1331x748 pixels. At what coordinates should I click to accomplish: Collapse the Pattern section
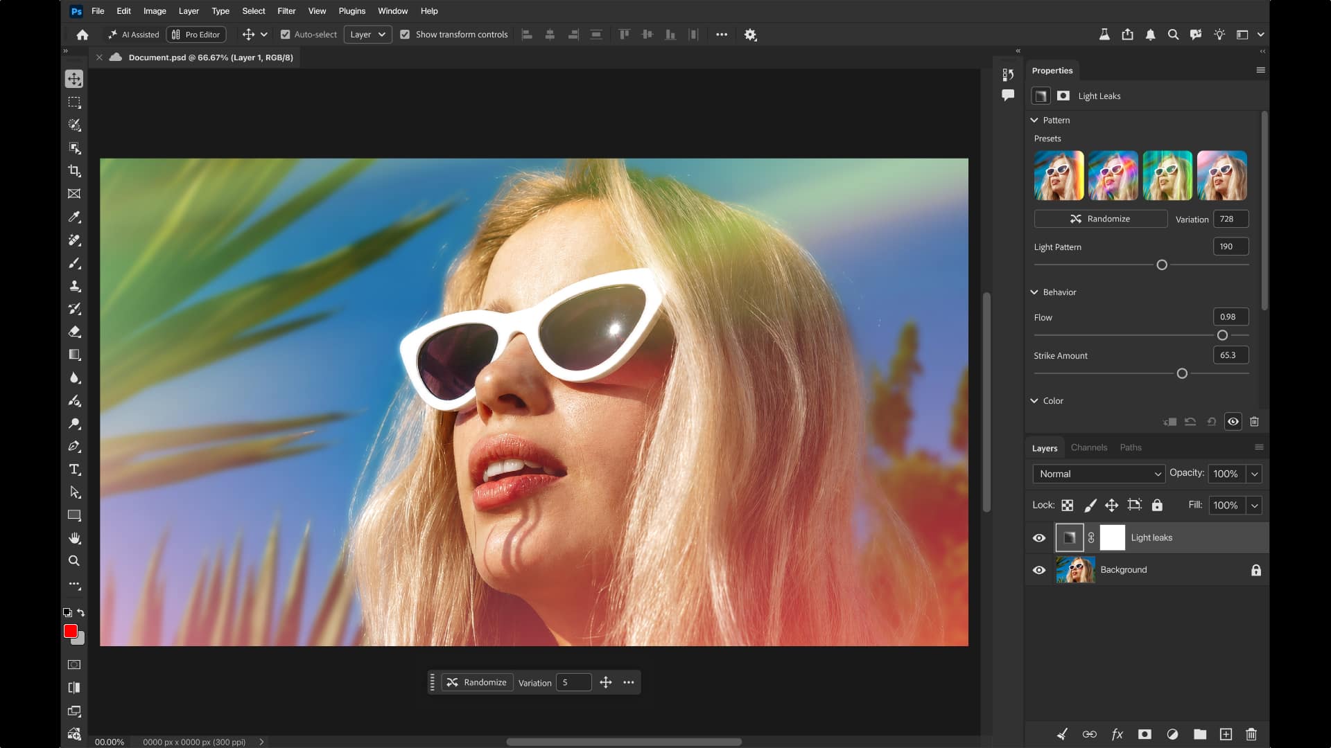(x=1034, y=121)
